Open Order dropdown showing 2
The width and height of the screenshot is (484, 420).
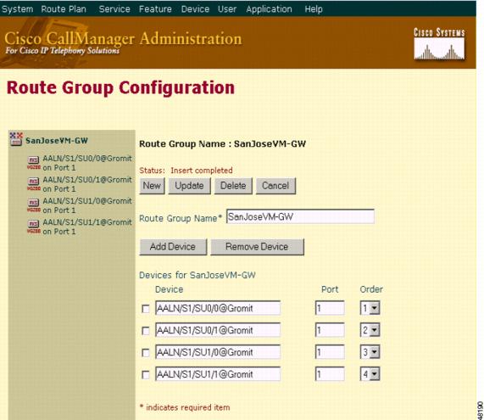coord(370,330)
